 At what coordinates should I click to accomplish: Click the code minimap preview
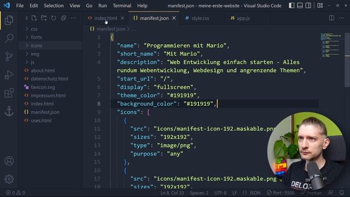click(331, 46)
